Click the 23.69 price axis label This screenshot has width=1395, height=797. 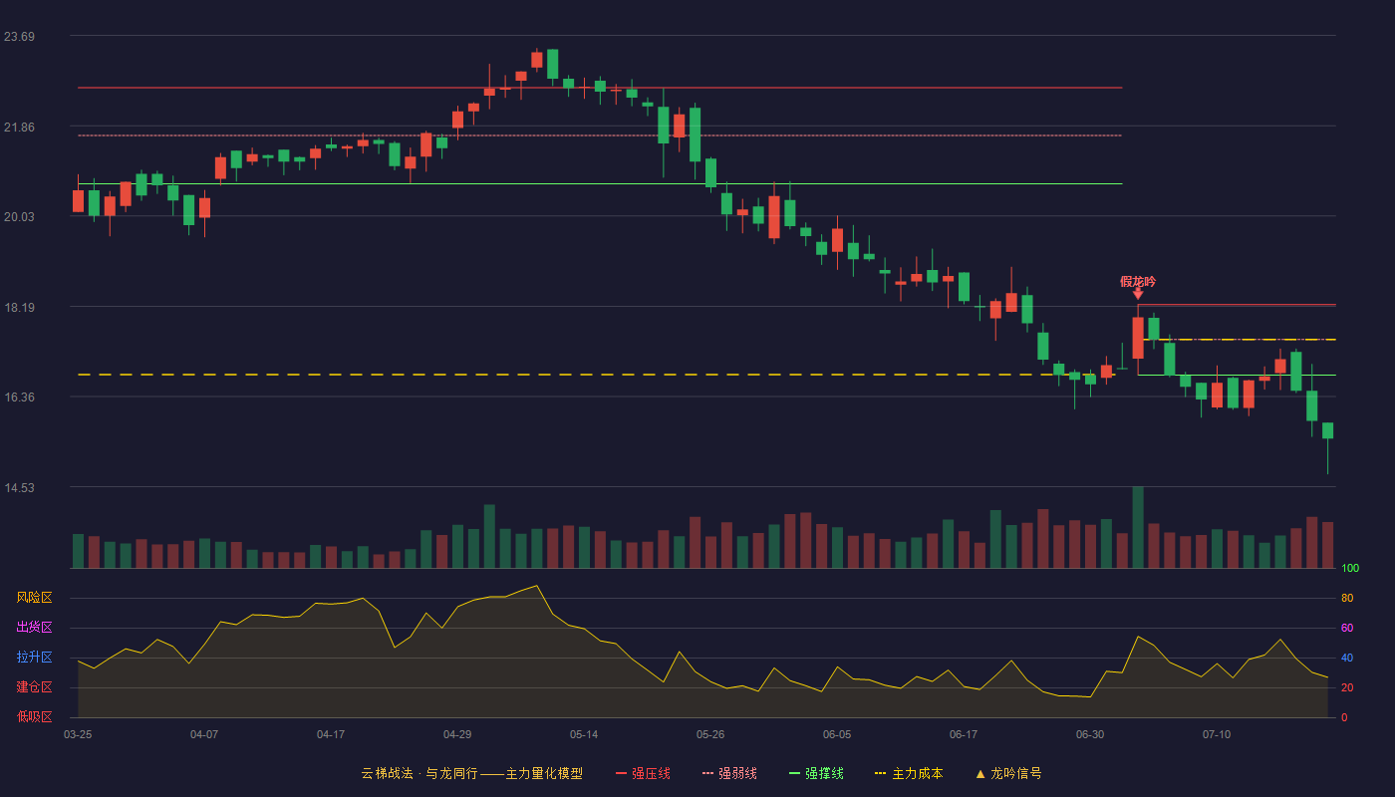(19, 37)
